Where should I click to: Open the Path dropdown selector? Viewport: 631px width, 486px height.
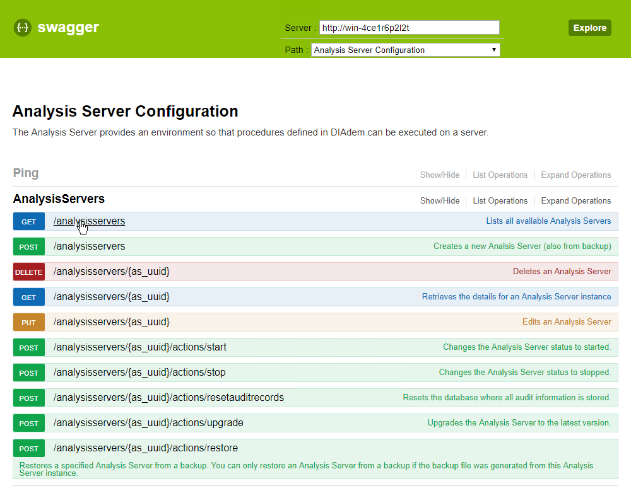(x=405, y=50)
